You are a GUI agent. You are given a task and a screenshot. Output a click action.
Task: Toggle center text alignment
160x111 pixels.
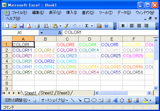tap(139, 26)
